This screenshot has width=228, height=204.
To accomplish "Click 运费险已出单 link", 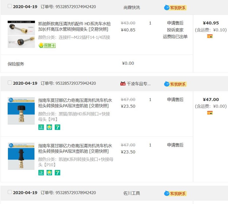I will click(175, 37).
